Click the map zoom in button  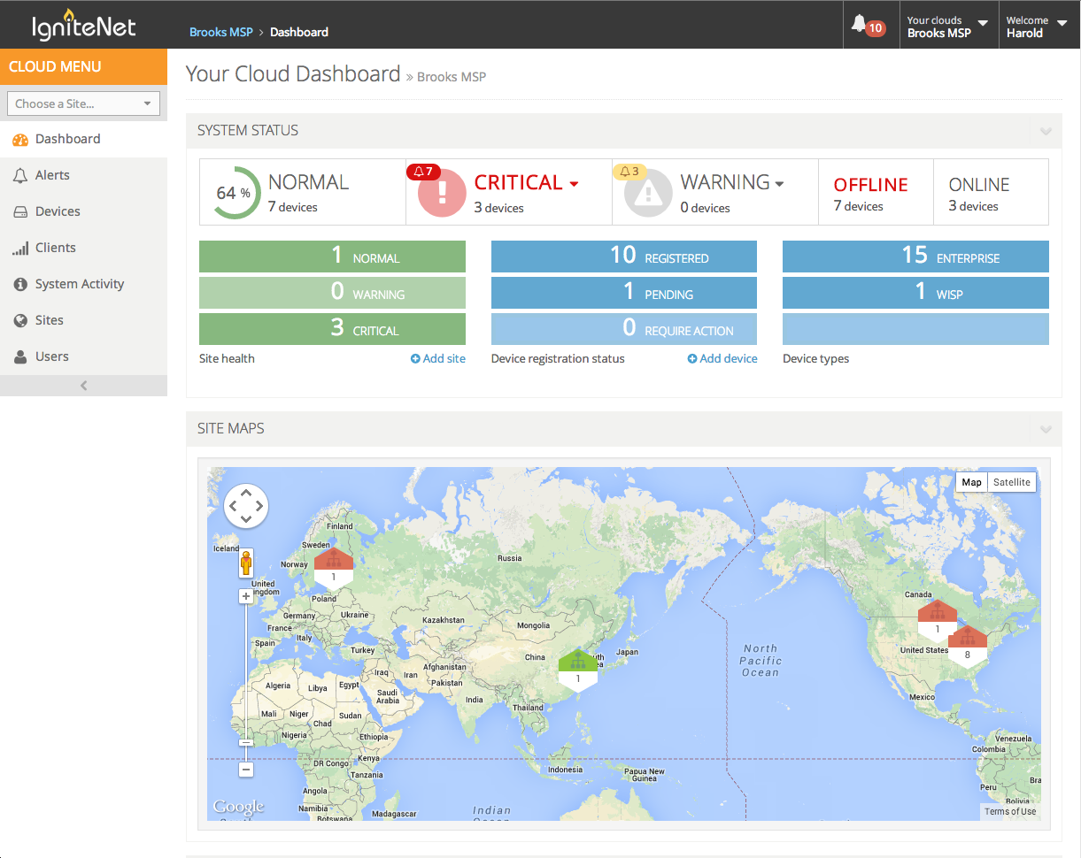click(245, 596)
